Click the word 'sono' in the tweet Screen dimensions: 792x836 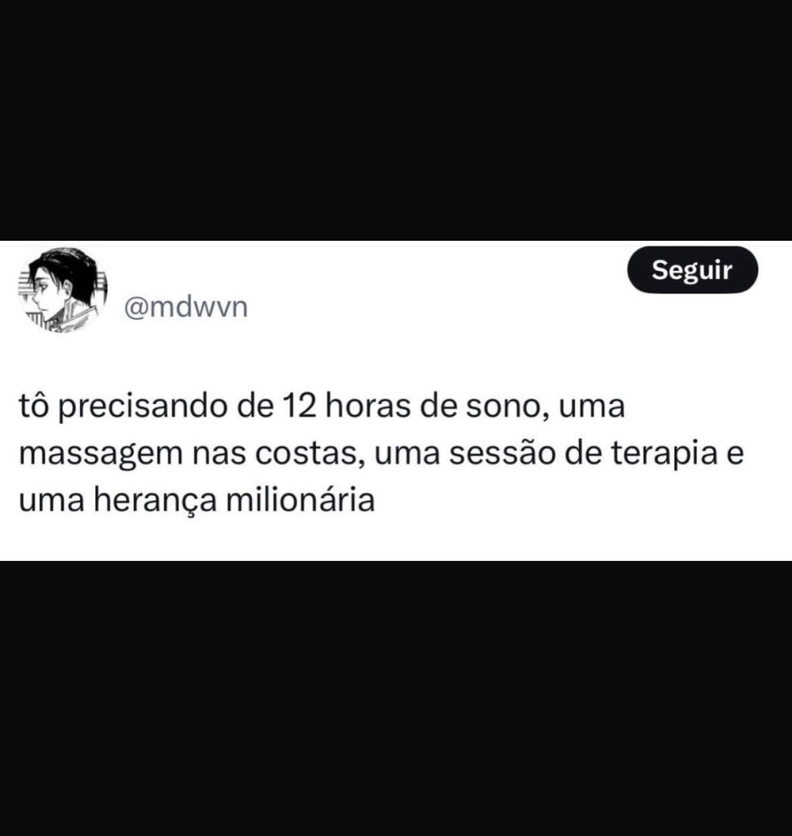point(508,407)
